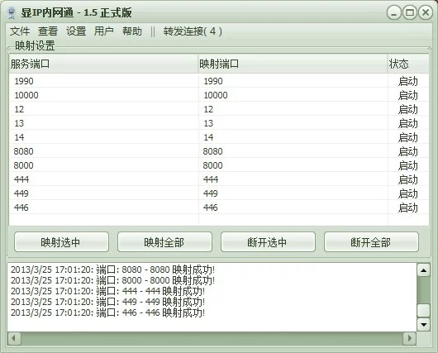
Task: Click the log horizontal scroll left arrow
Action: pyautogui.click(x=14, y=338)
